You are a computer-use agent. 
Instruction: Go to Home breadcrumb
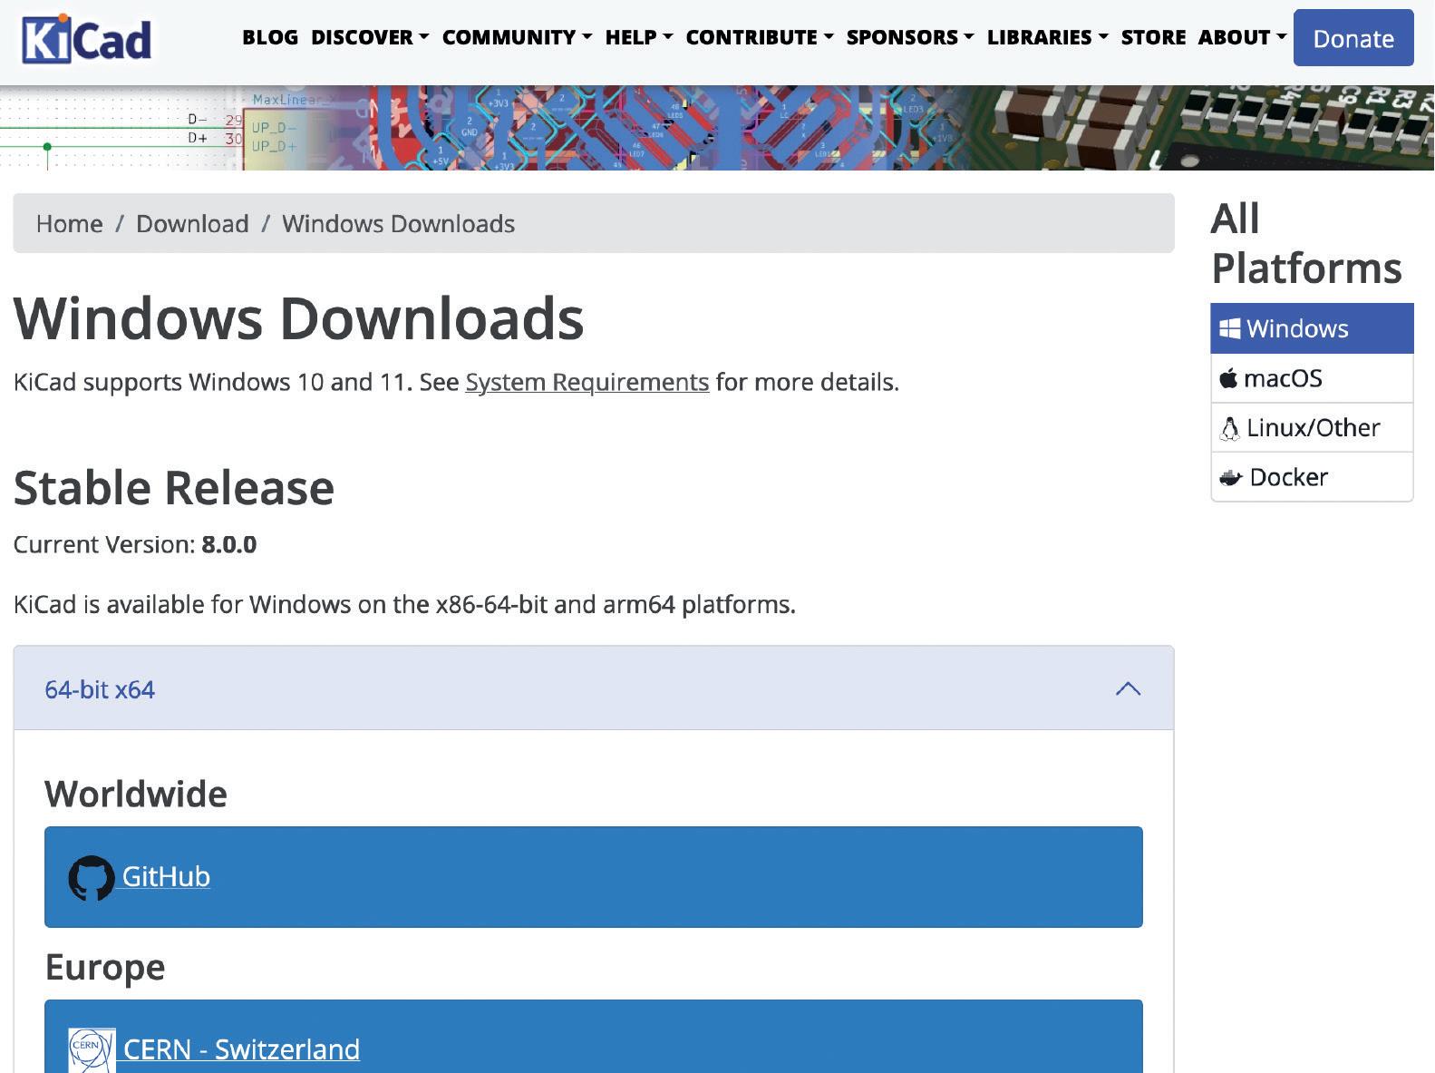69,223
